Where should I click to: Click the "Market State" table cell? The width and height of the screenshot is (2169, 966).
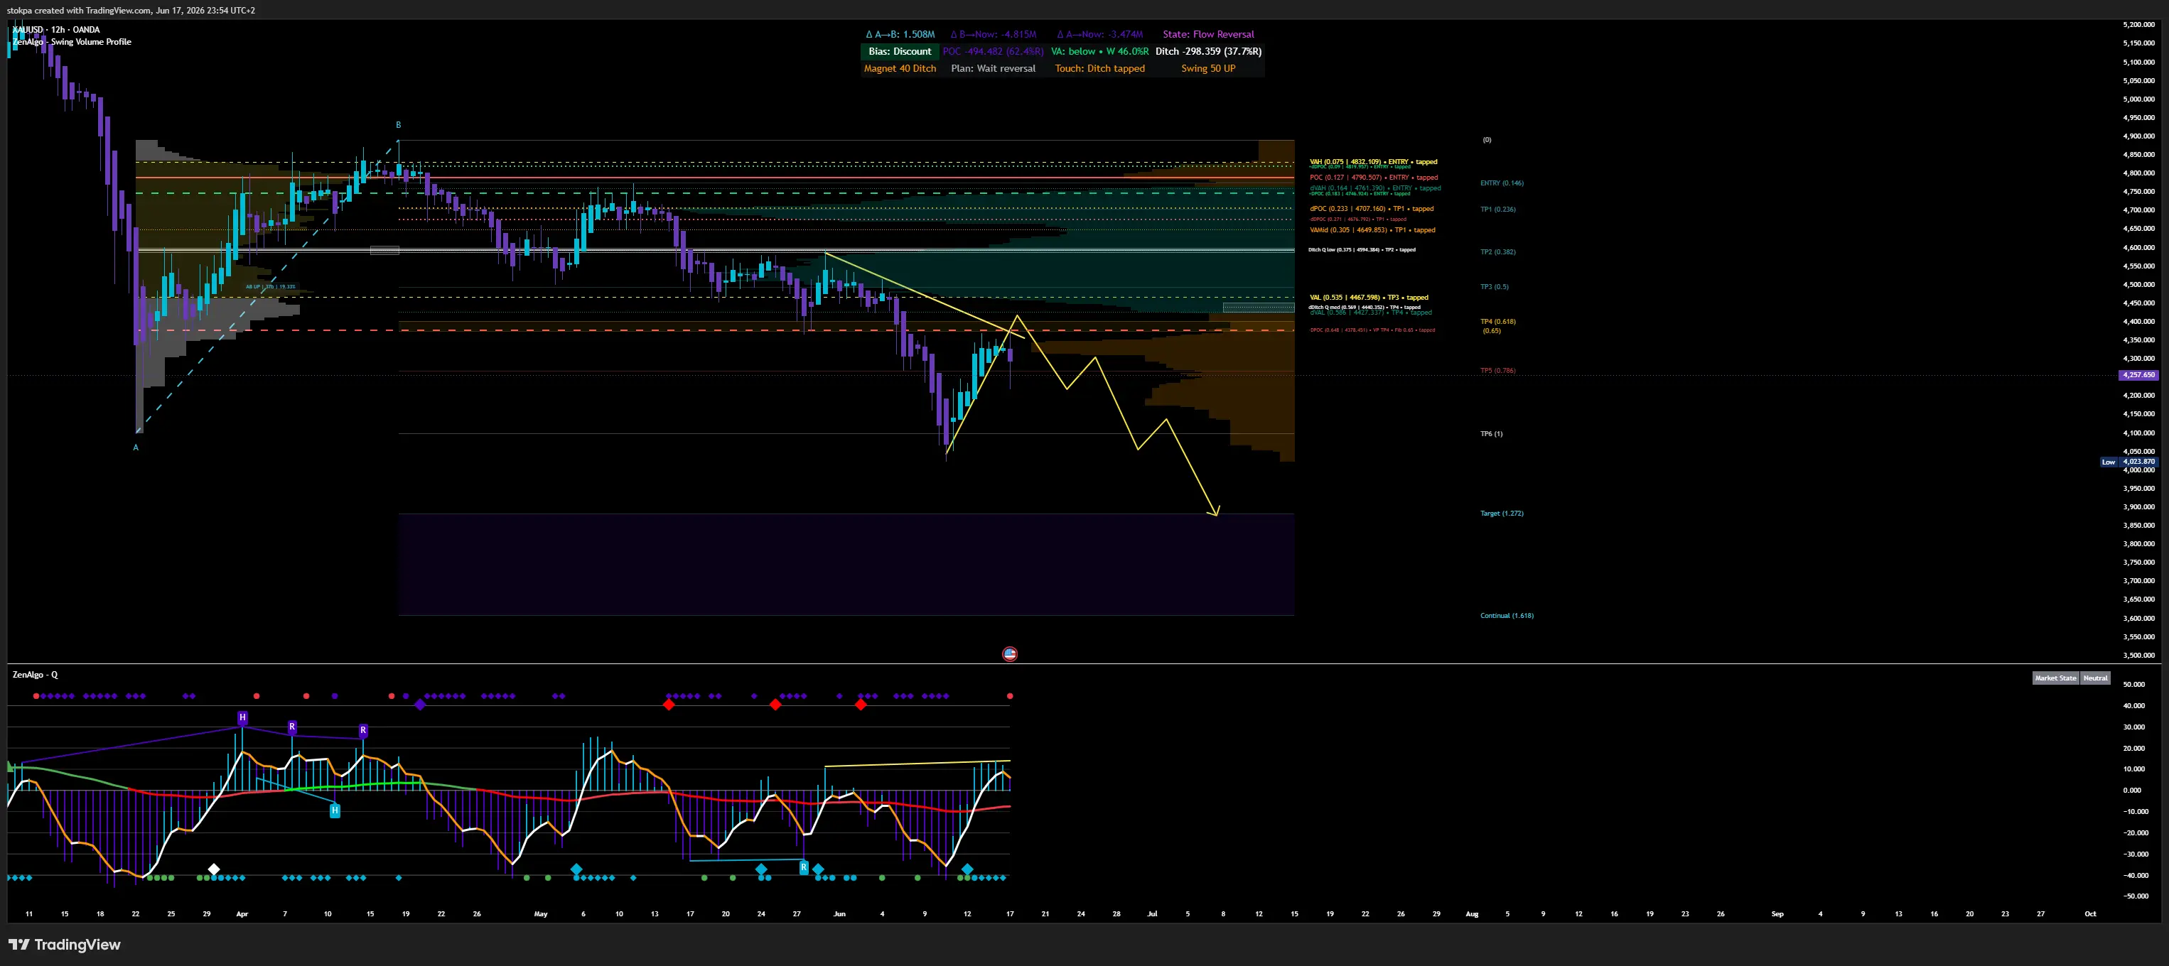[2055, 678]
